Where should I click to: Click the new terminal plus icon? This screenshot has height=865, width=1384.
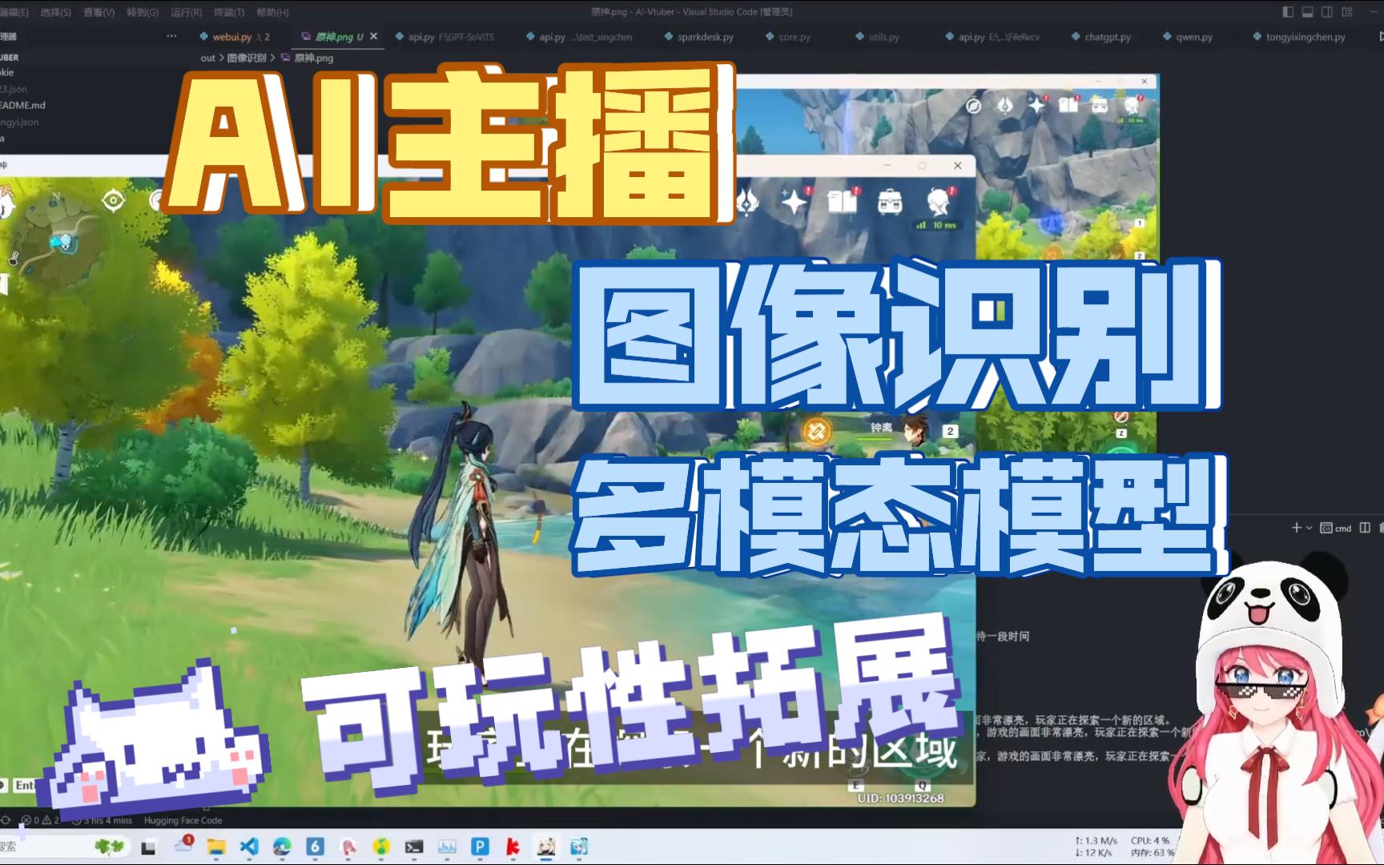coord(1296,528)
